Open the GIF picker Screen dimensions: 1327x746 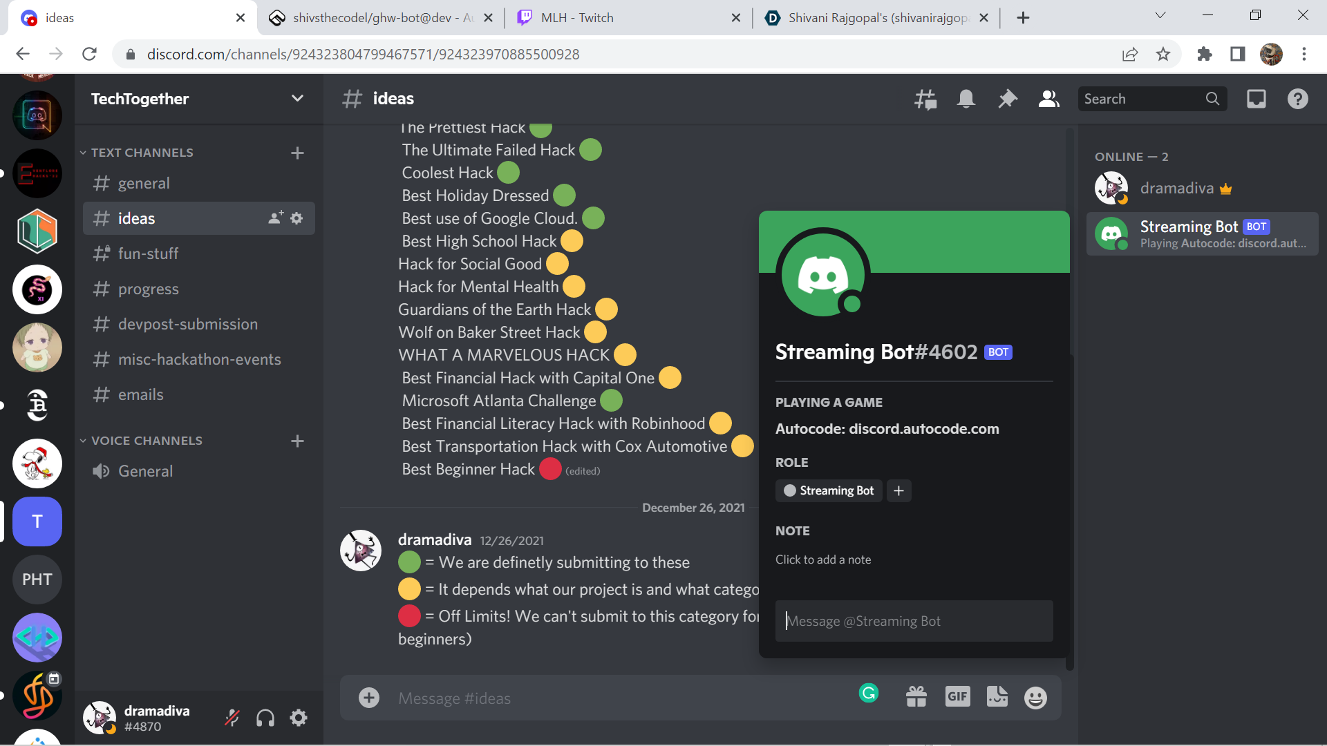click(957, 697)
